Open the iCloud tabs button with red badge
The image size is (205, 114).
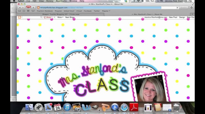point(28,7)
